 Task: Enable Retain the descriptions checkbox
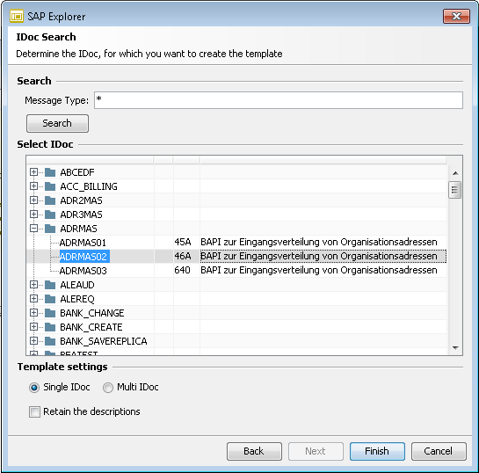(x=34, y=411)
